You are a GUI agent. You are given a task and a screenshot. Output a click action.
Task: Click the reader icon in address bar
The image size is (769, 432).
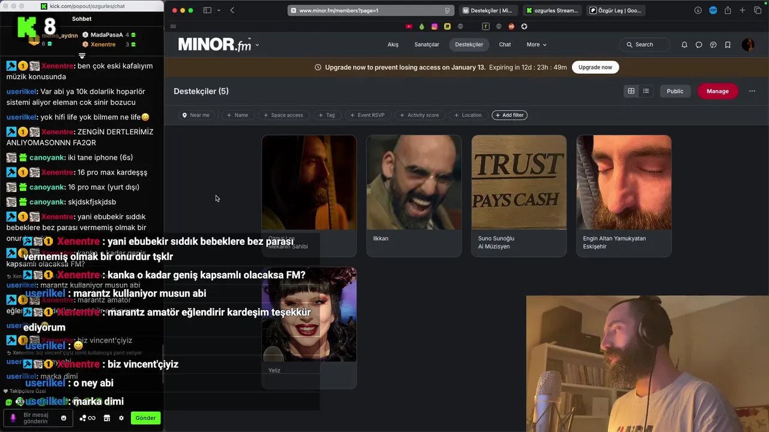pyautogui.click(x=447, y=10)
